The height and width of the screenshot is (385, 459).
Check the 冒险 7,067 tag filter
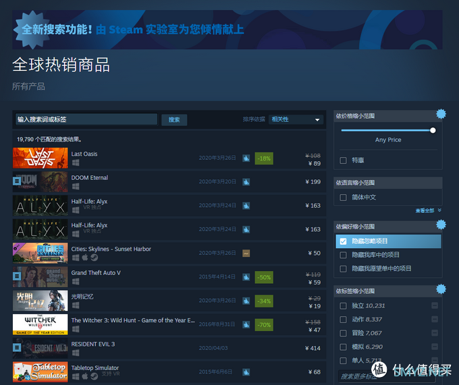pyautogui.click(x=343, y=333)
